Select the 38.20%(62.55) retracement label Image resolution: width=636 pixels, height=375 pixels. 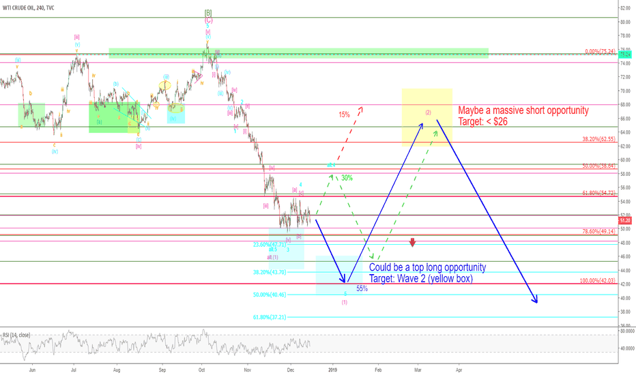[x=598, y=139]
